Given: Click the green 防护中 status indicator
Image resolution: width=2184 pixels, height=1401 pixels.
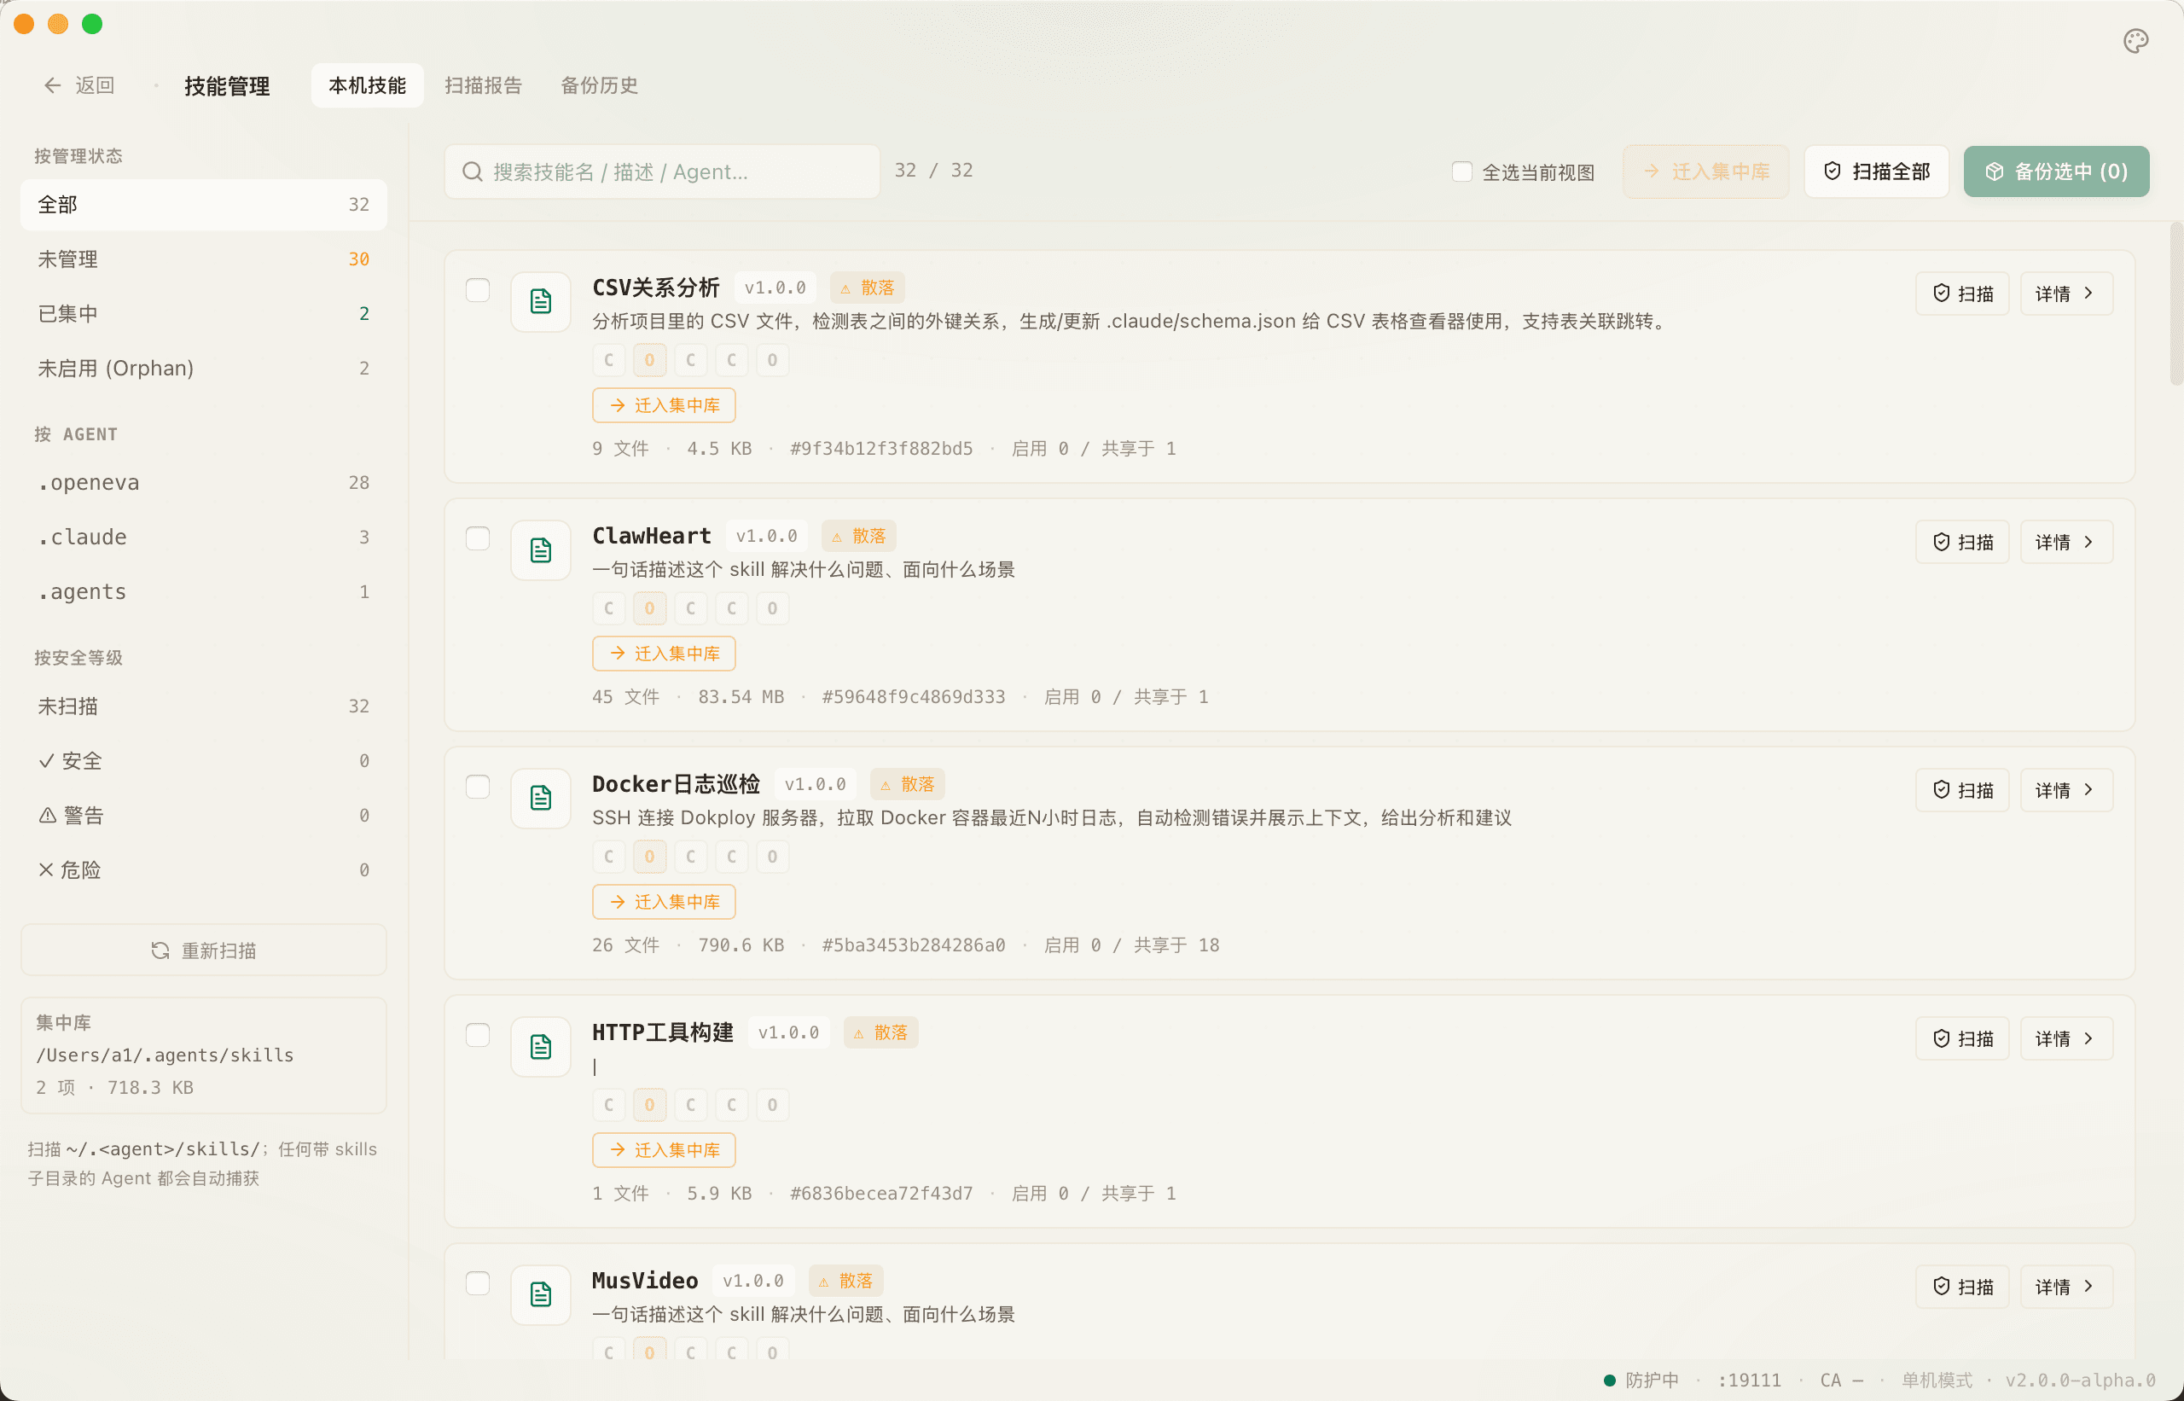Looking at the screenshot, I should coord(1641,1380).
